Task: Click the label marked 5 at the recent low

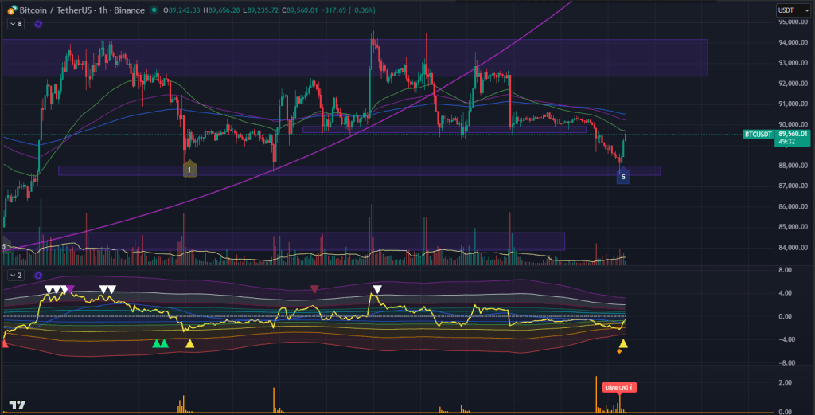Action: click(x=623, y=177)
